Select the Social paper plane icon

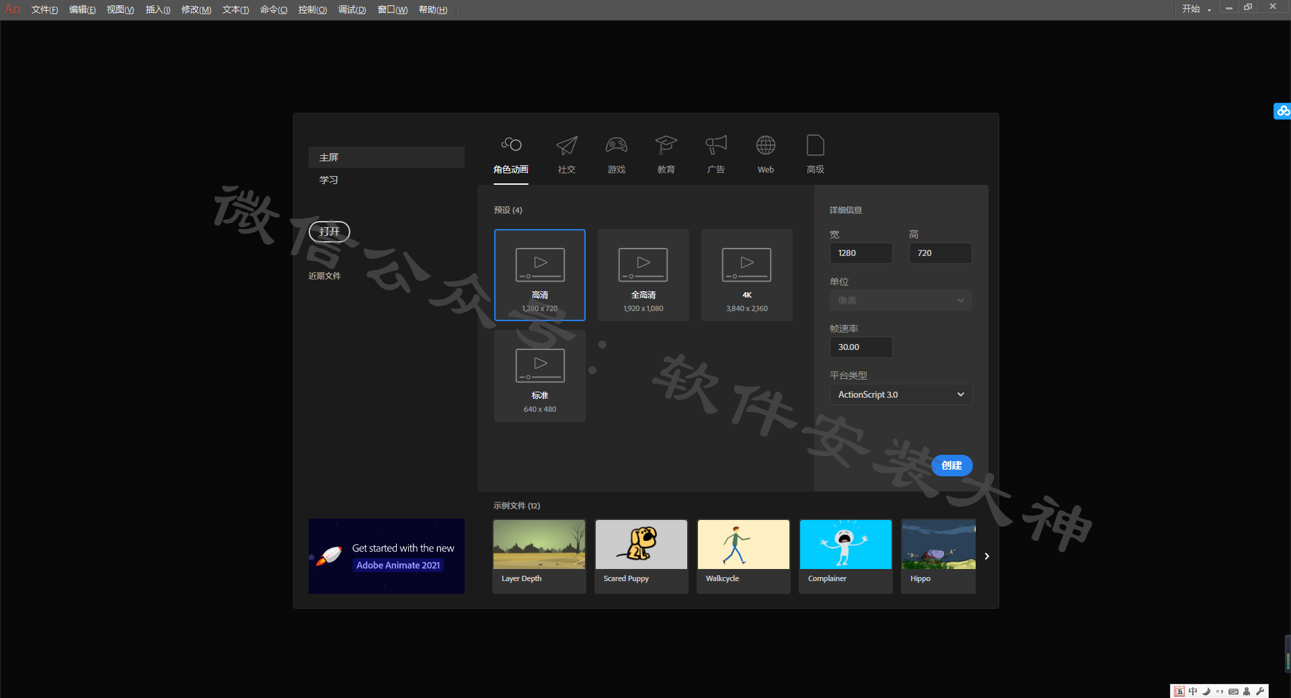tap(567, 145)
